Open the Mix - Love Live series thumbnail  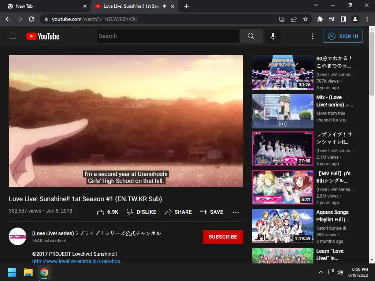283,111
